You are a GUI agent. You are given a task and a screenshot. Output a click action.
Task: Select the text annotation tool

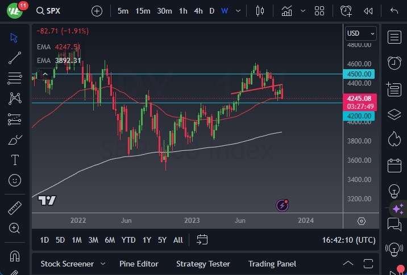[x=15, y=160]
